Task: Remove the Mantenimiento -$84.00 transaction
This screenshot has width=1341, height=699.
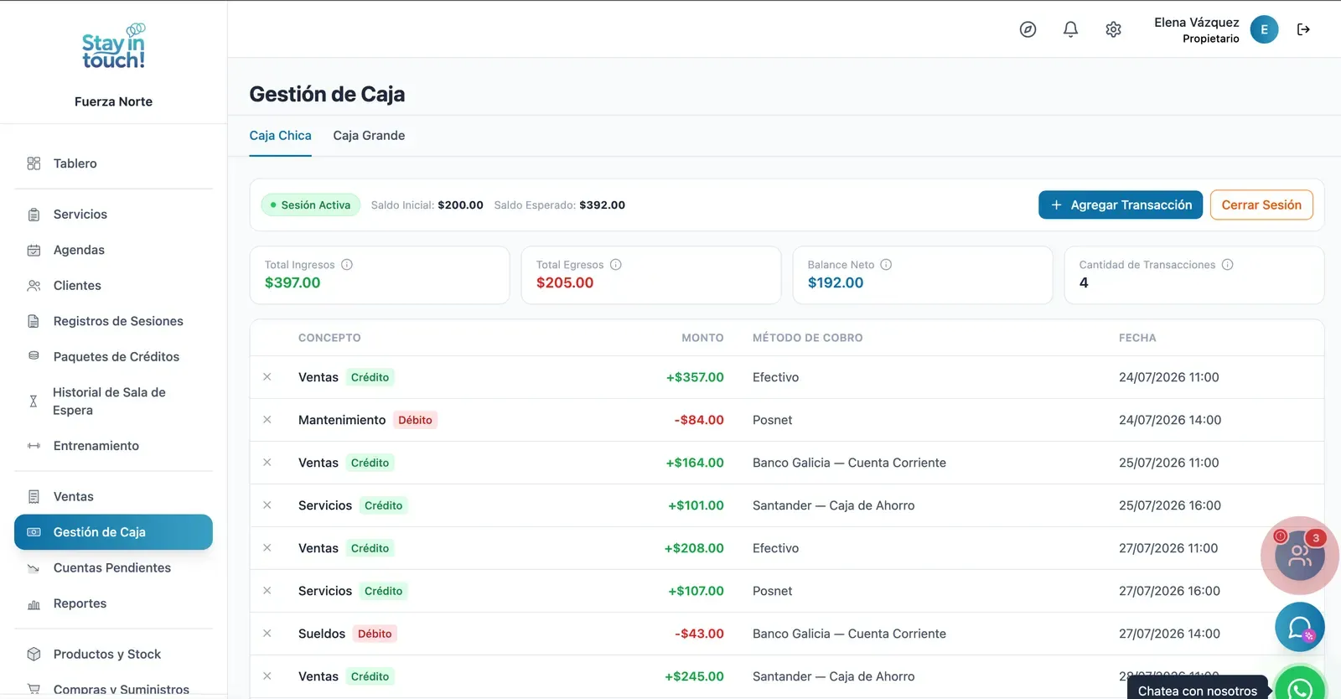Action: (267, 420)
